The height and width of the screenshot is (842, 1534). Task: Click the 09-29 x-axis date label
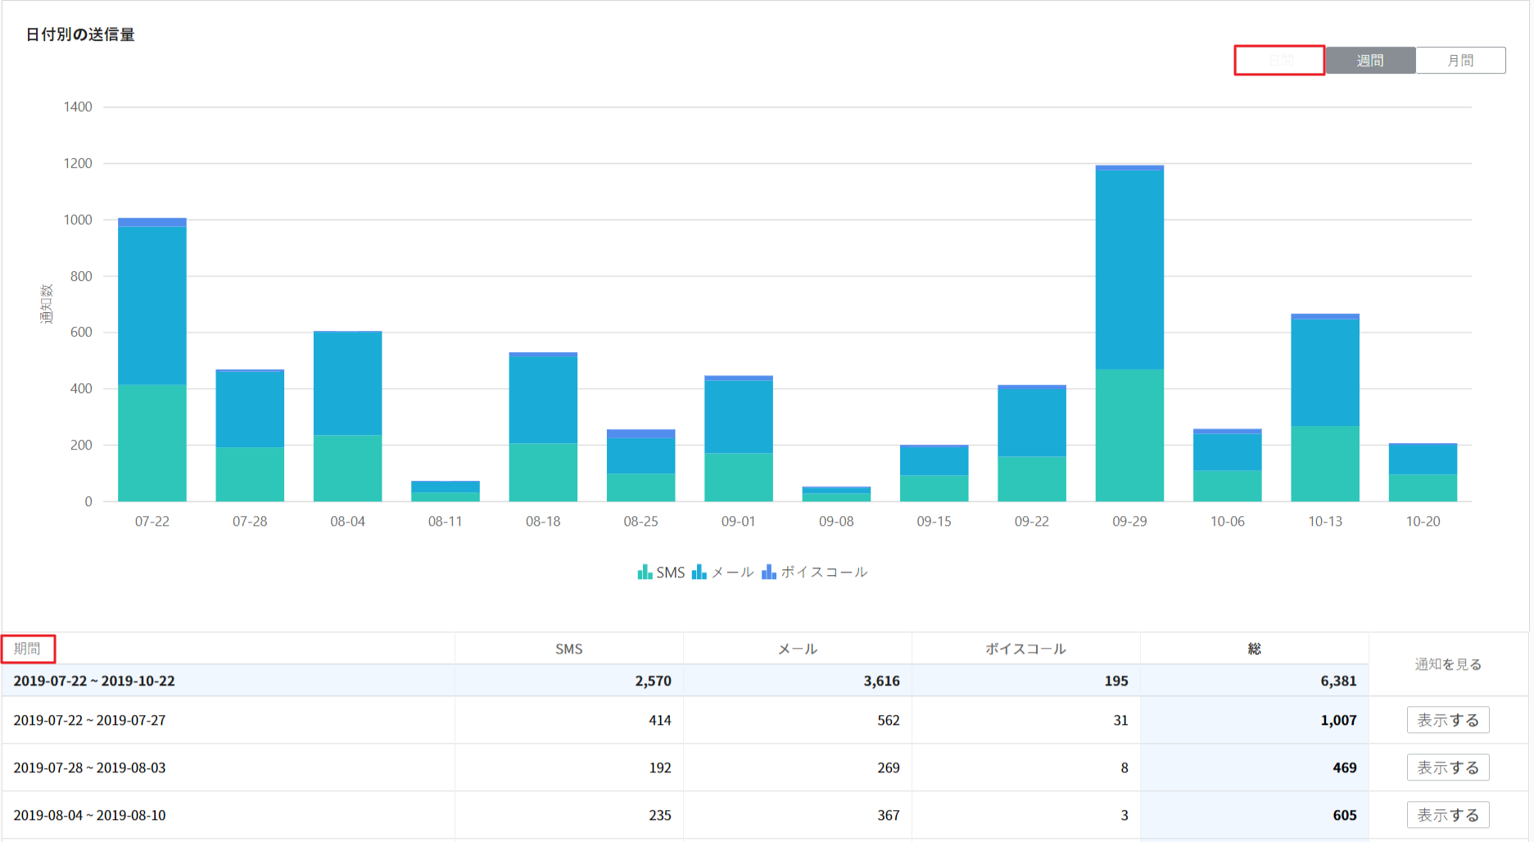(1129, 522)
